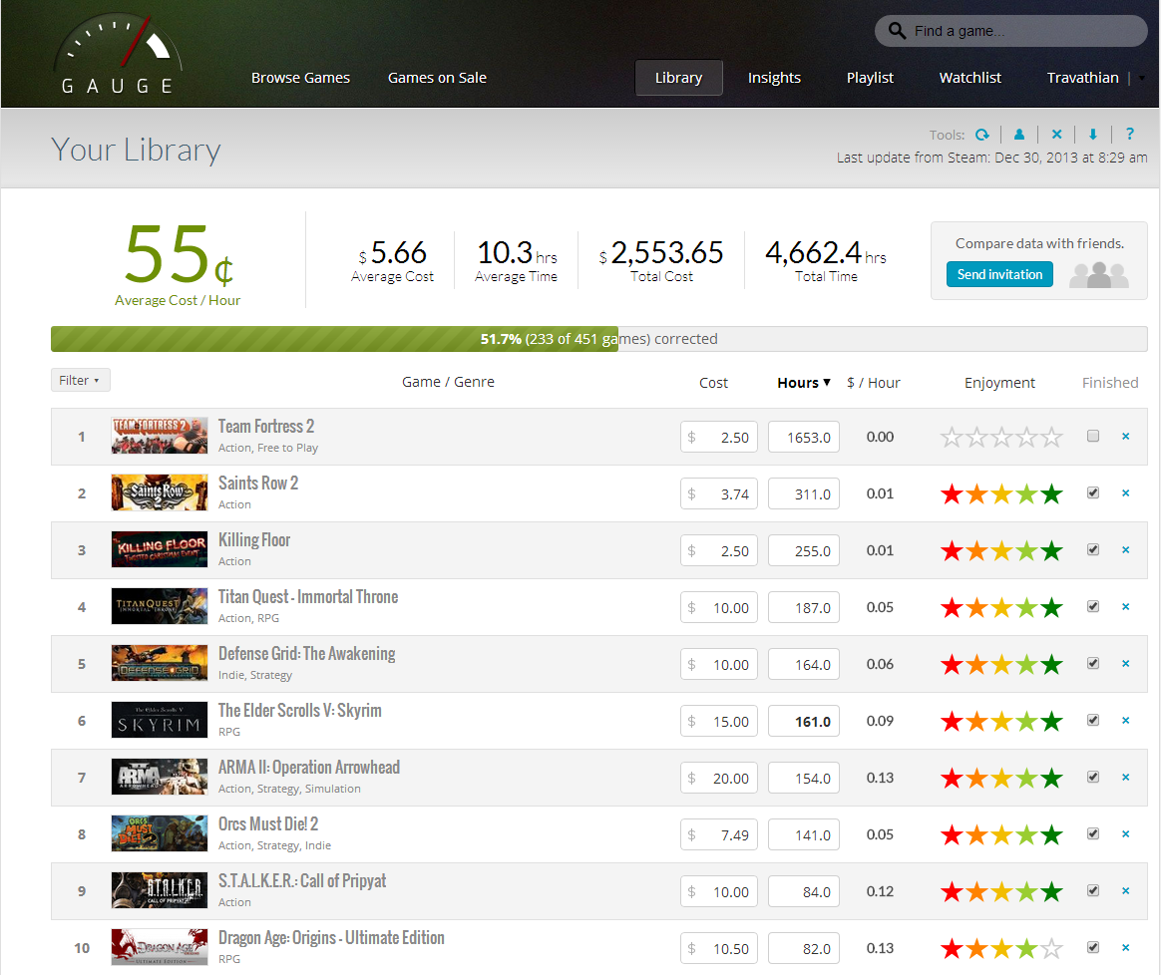The height and width of the screenshot is (975, 1161).
Task: Sort by Enjoyment column header
Action: [x=999, y=383]
